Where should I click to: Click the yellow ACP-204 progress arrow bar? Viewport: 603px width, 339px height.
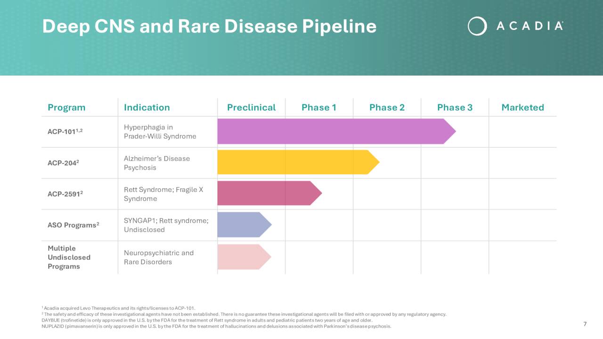(298, 162)
